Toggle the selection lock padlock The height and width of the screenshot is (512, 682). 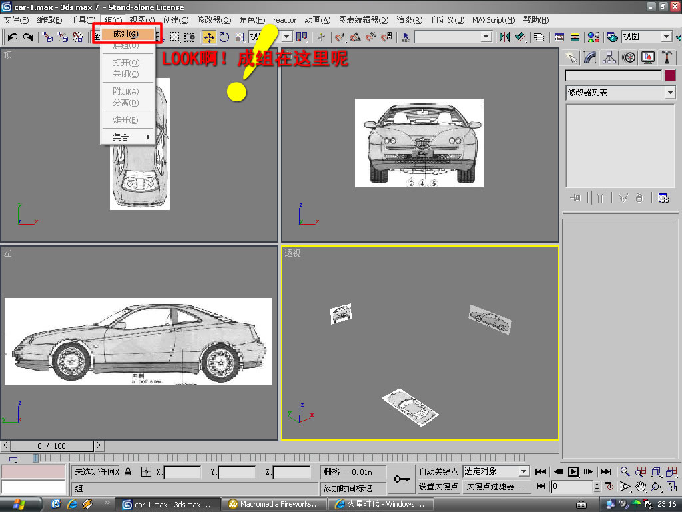click(x=128, y=471)
